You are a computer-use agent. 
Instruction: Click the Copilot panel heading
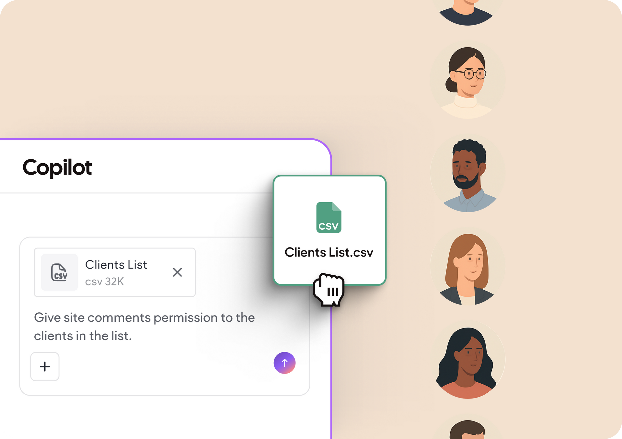(x=57, y=168)
